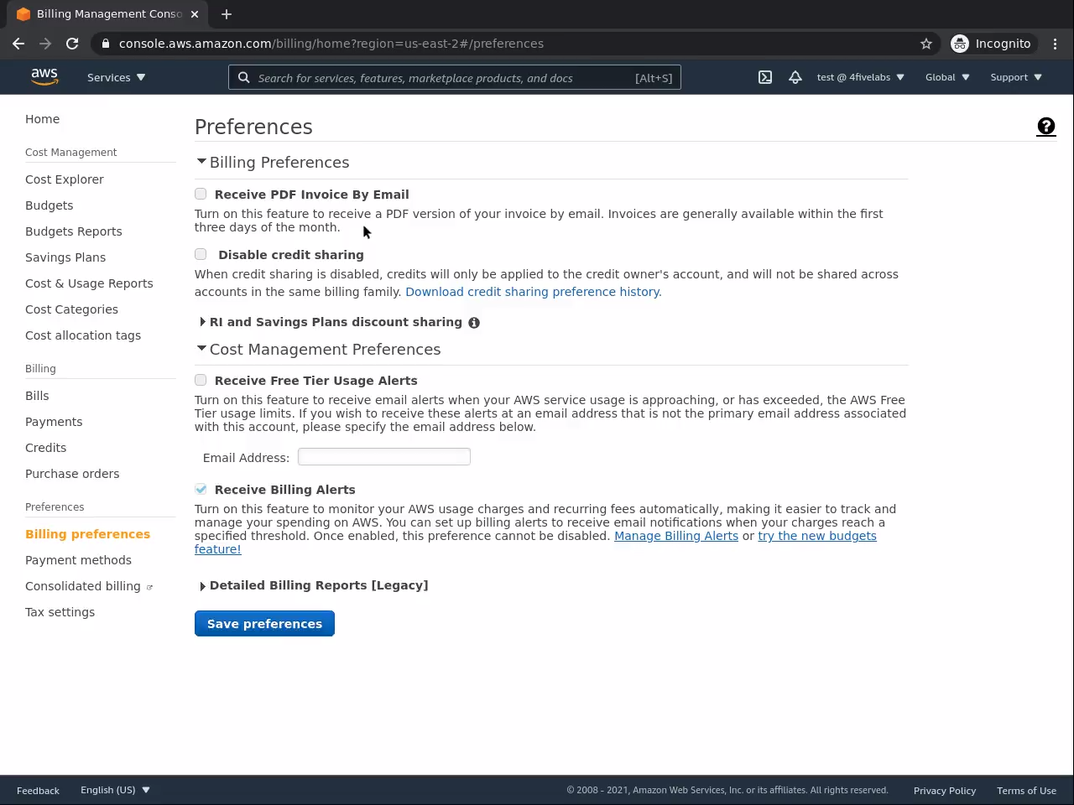Open Cost Categories in the sidebar

pos(71,309)
